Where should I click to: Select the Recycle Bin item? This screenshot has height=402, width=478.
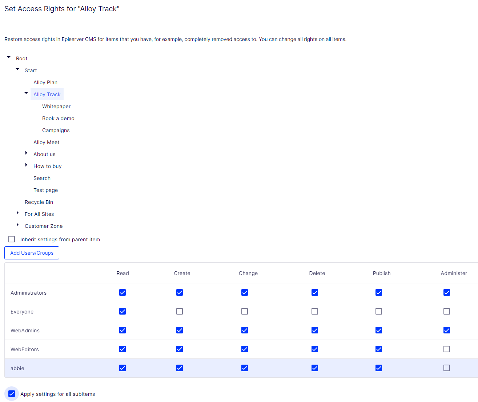[x=39, y=202]
